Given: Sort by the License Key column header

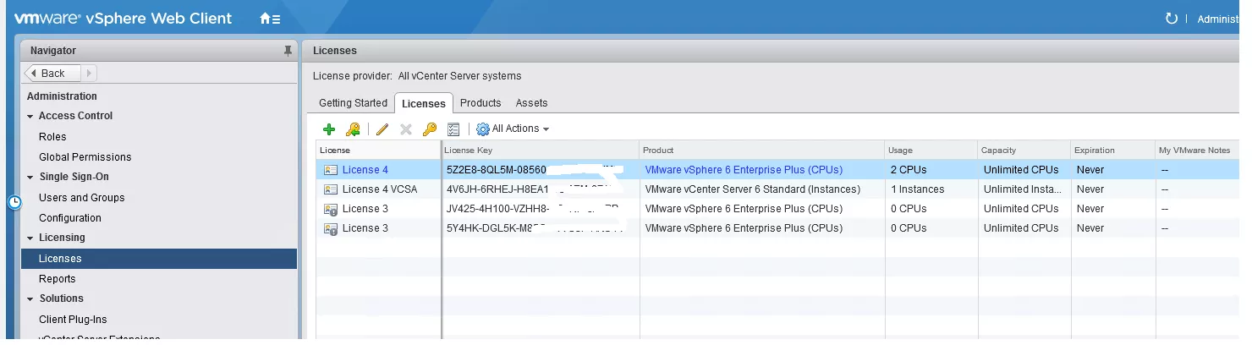Looking at the screenshot, I should pyautogui.click(x=541, y=151).
